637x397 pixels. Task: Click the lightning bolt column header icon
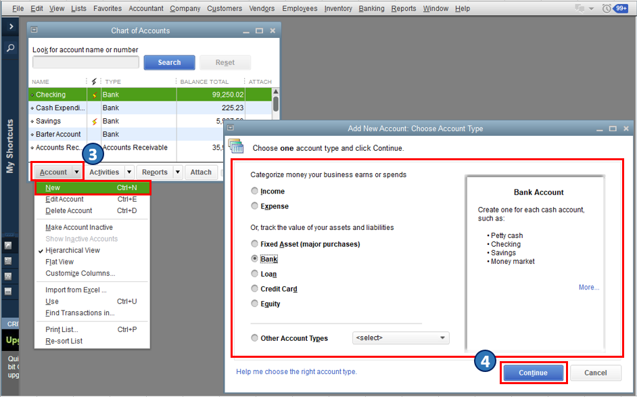click(94, 81)
